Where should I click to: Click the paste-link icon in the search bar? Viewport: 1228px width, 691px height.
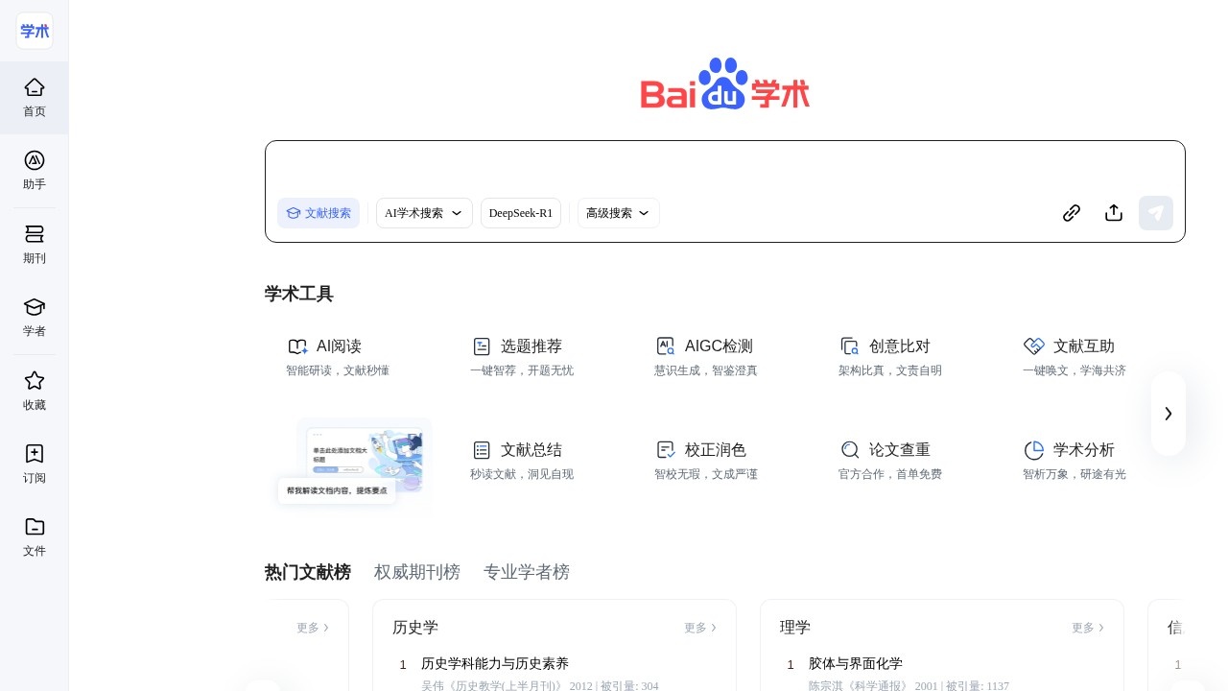[x=1072, y=213]
